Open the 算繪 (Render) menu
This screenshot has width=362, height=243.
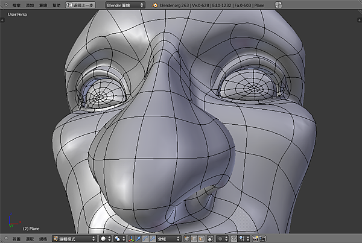pyautogui.click(x=43, y=4)
